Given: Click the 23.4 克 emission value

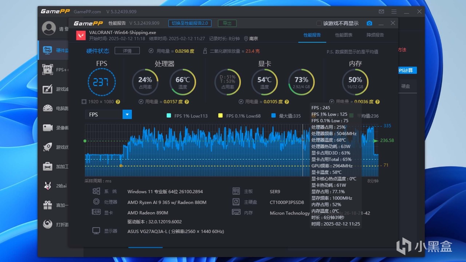Looking at the screenshot, I should pos(252,51).
